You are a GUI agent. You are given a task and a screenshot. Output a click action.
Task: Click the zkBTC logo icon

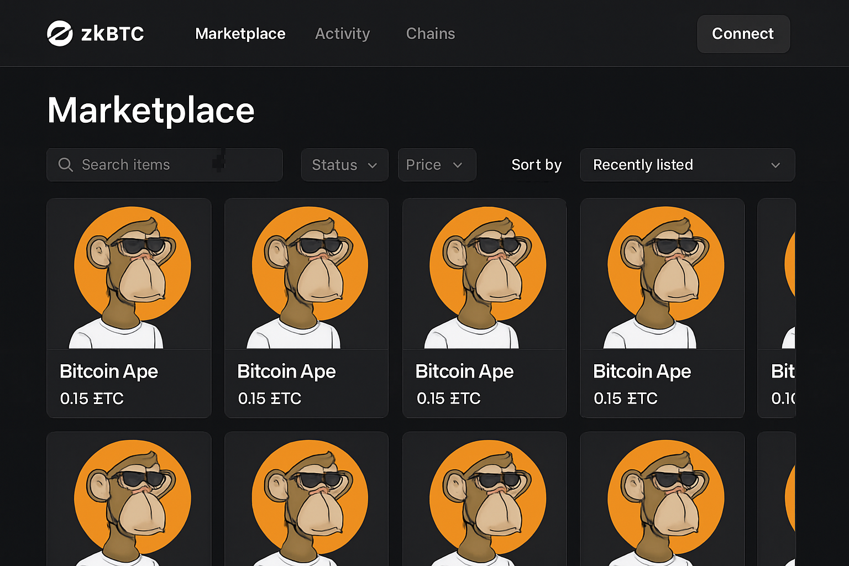click(x=61, y=33)
